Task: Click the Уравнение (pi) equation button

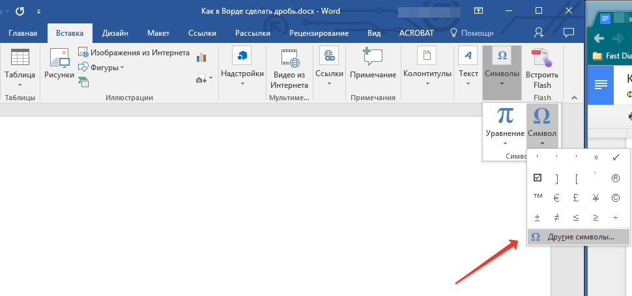Action: tap(505, 122)
